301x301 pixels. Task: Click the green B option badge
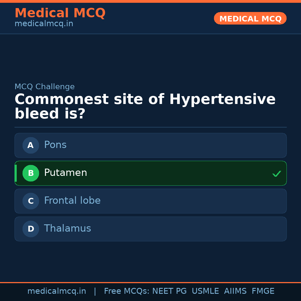[x=31, y=173]
